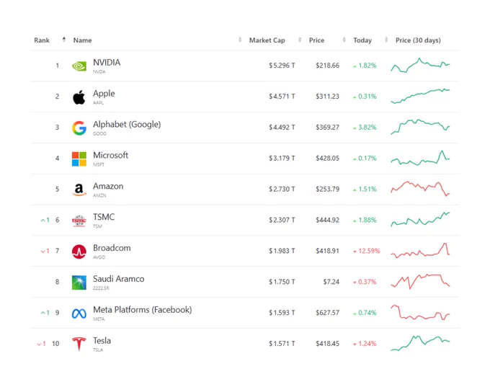Viewport: 490px width, 387px height.
Task: Sort by Market Cap column header
Action: [x=267, y=40]
